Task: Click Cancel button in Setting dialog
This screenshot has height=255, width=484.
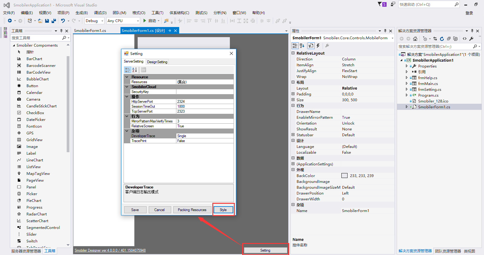Action: (159, 210)
